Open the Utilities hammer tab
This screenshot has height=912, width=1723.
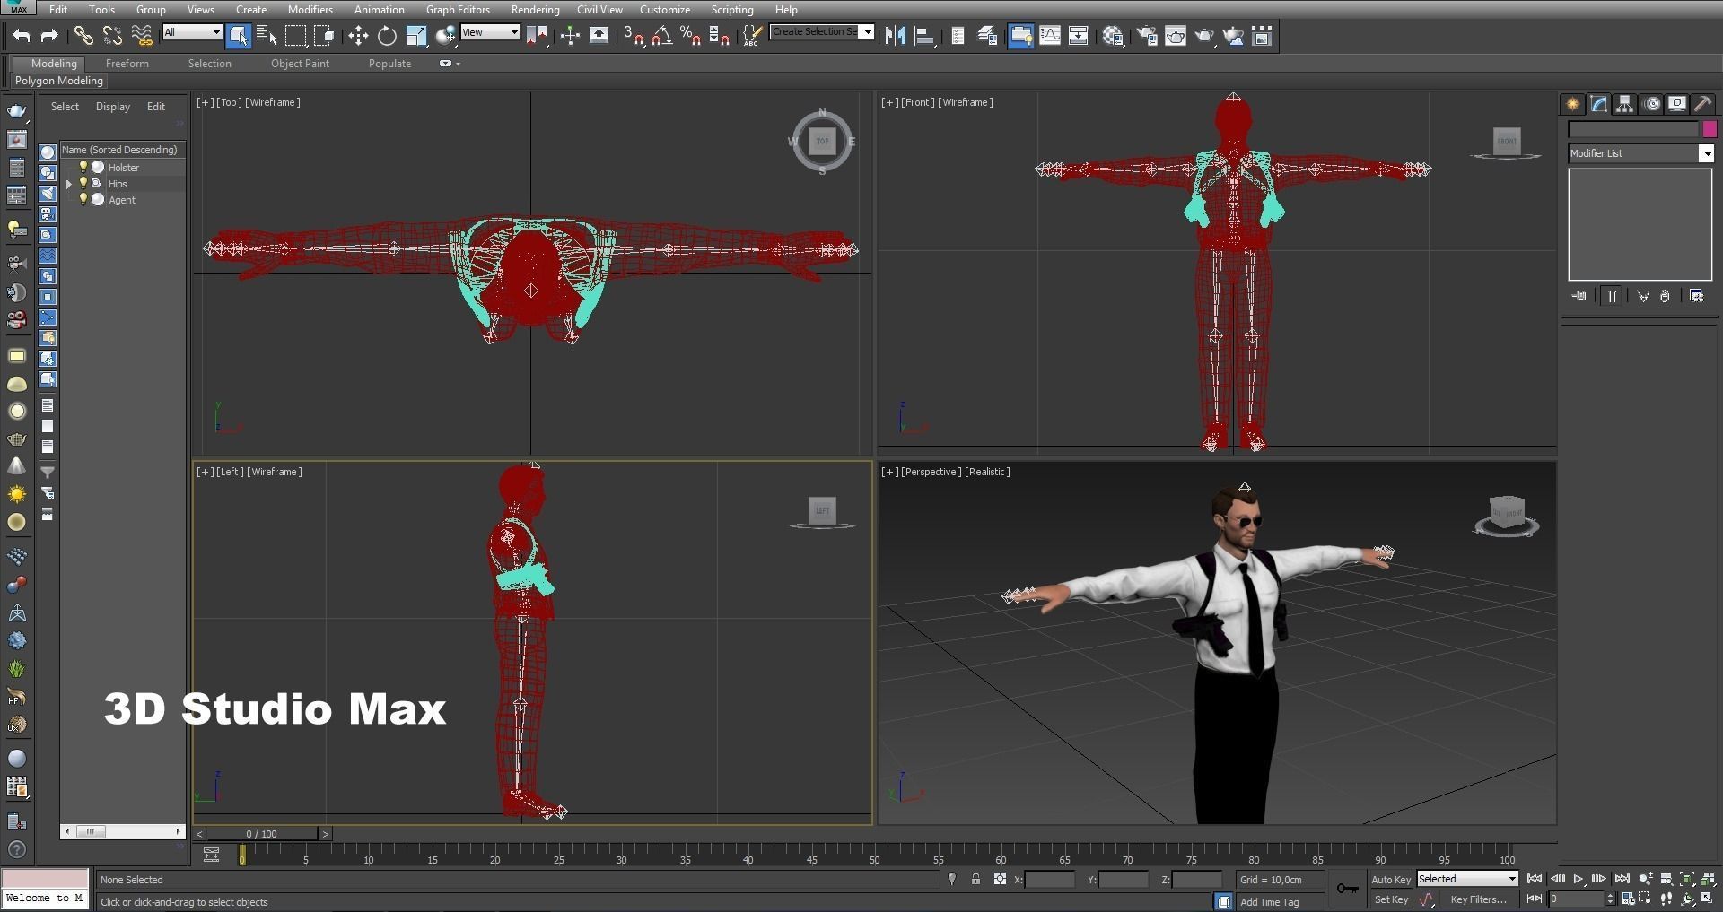[x=1702, y=104]
